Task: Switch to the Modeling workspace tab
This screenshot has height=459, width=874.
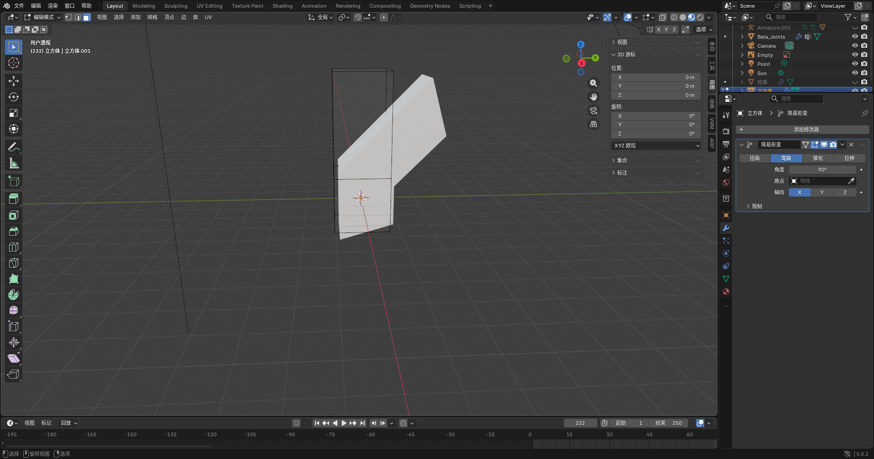Action: (143, 6)
